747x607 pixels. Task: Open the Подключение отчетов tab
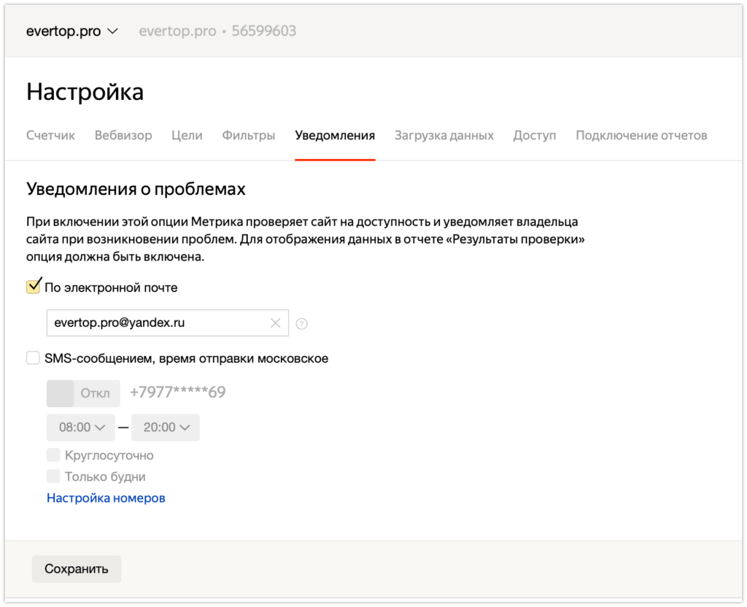(641, 136)
